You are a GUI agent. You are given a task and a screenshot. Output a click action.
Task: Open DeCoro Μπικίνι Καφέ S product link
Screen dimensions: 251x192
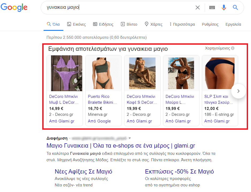pyautogui.click(x=142, y=99)
